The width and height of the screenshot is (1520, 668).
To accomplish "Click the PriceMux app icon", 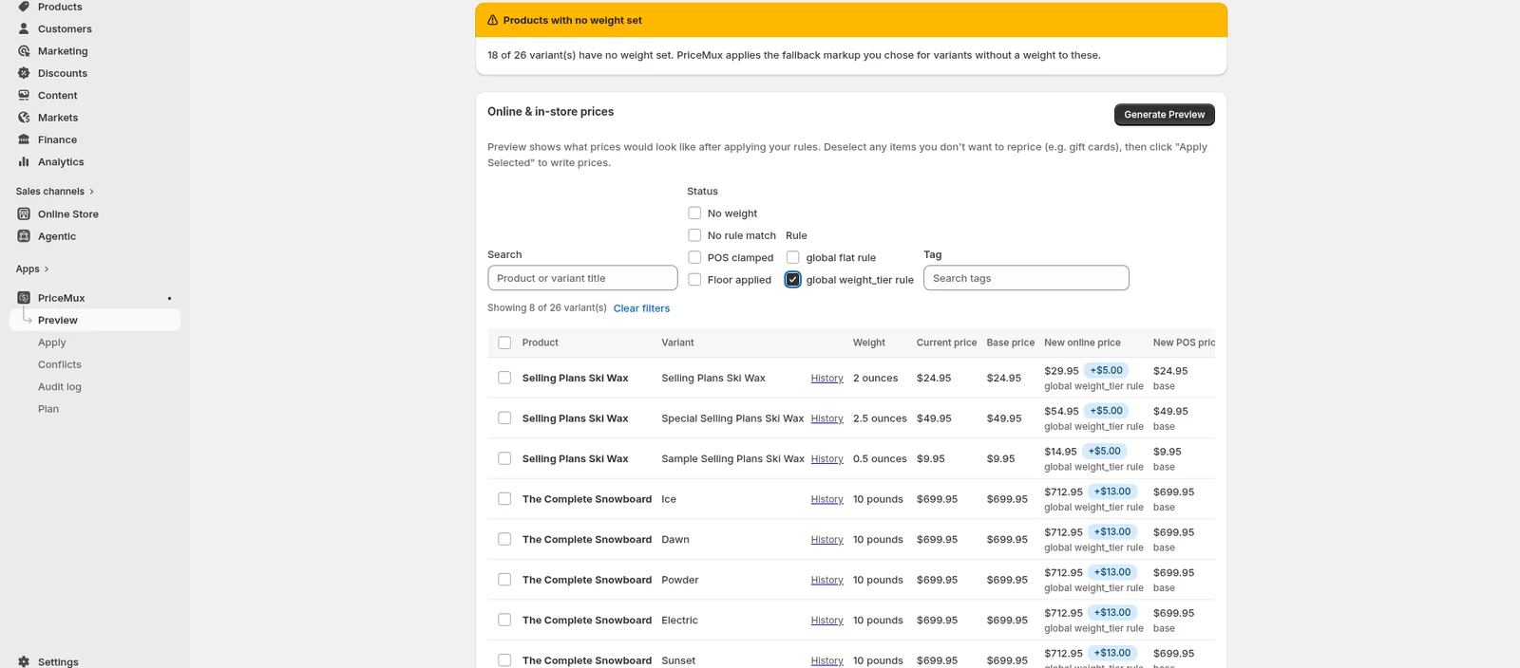I will pos(24,298).
